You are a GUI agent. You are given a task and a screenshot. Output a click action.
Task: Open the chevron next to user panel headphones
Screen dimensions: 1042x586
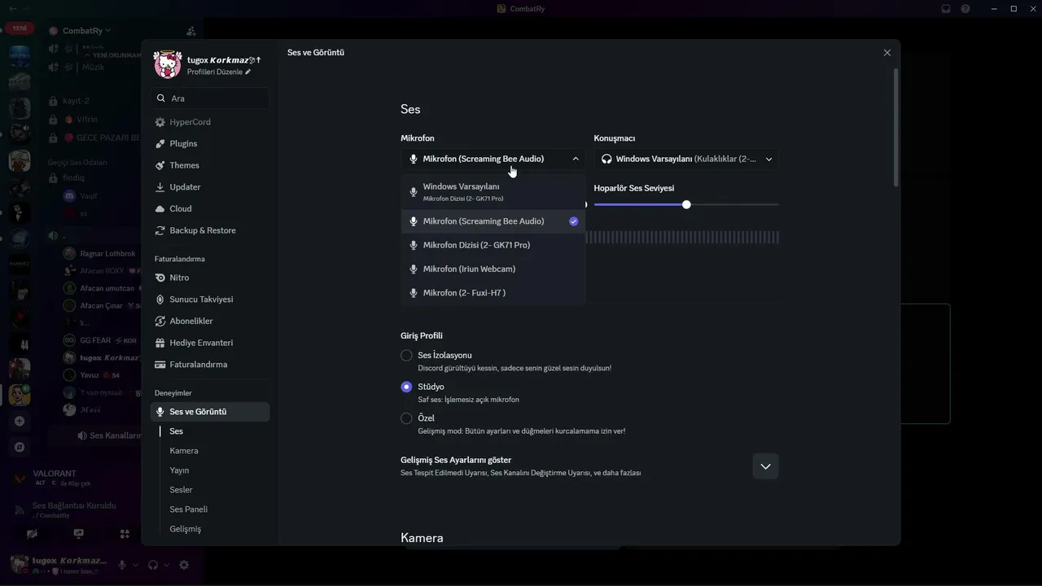[x=167, y=565]
